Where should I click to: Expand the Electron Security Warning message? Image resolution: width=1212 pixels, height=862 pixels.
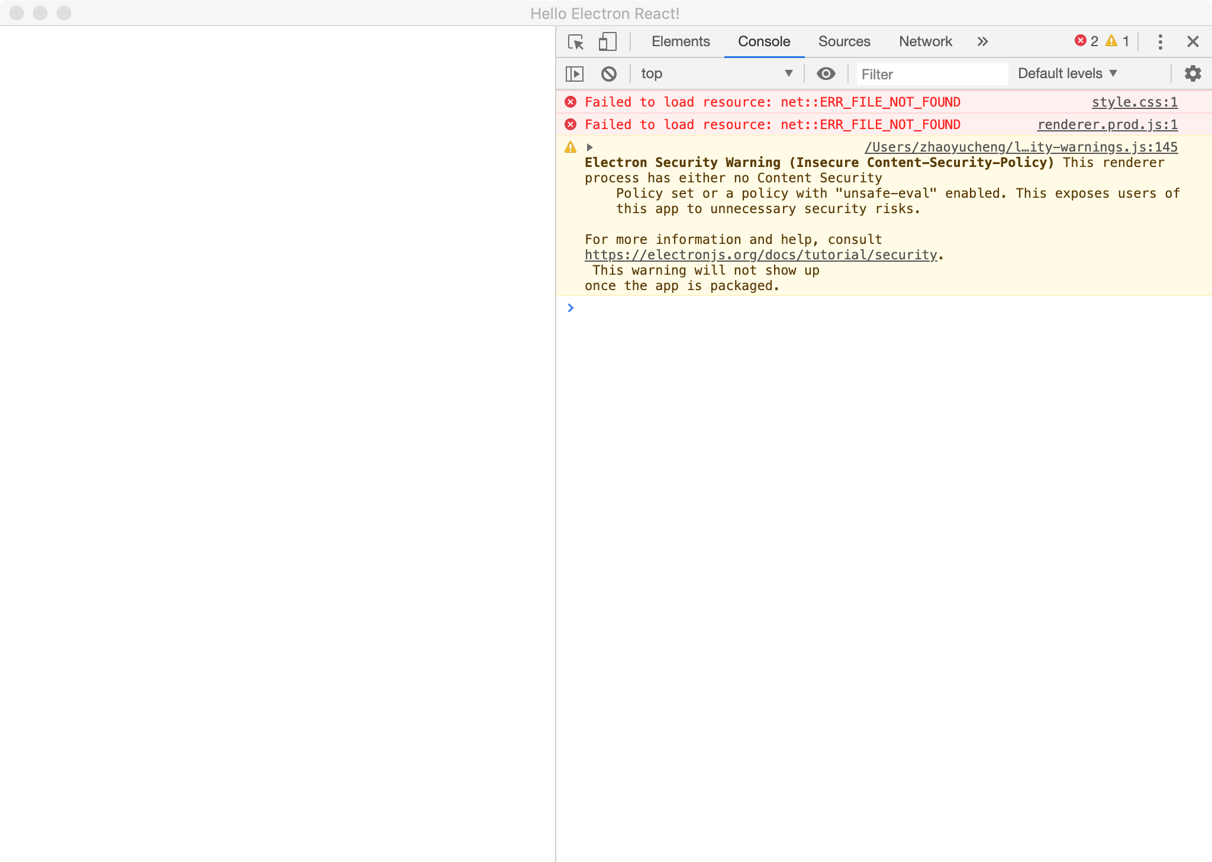point(591,147)
